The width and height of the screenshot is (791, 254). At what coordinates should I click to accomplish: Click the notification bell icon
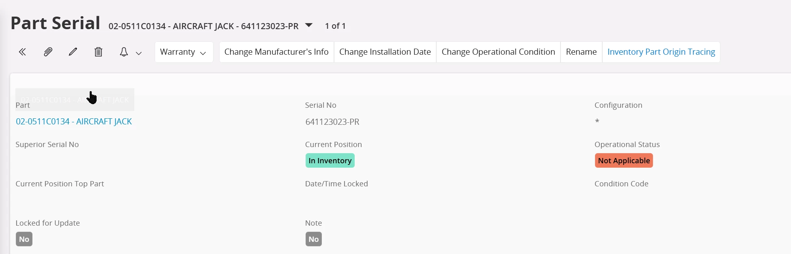(x=124, y=52)
